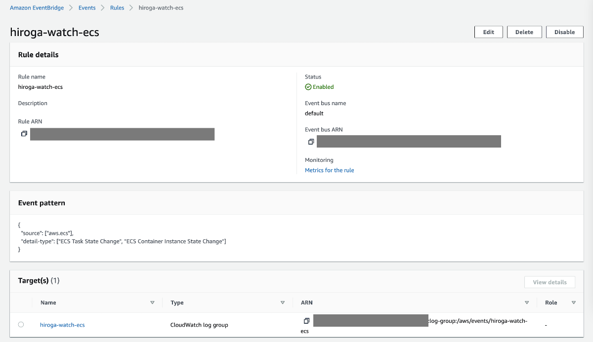The height and width of the screenshot is (342, 593).
Task: Click the detail-type event pattern line
Action: pos(124,241)
